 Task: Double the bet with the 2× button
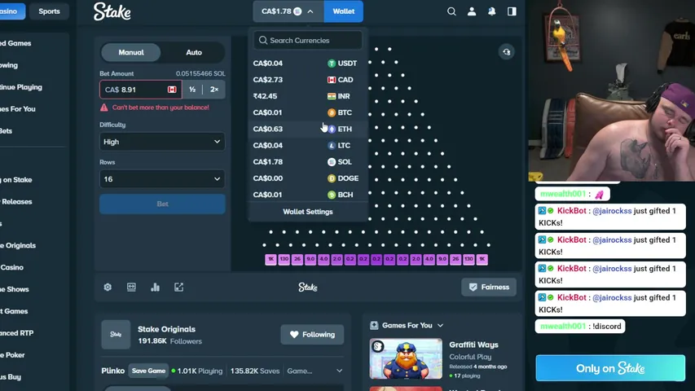(x=214, y=90)
